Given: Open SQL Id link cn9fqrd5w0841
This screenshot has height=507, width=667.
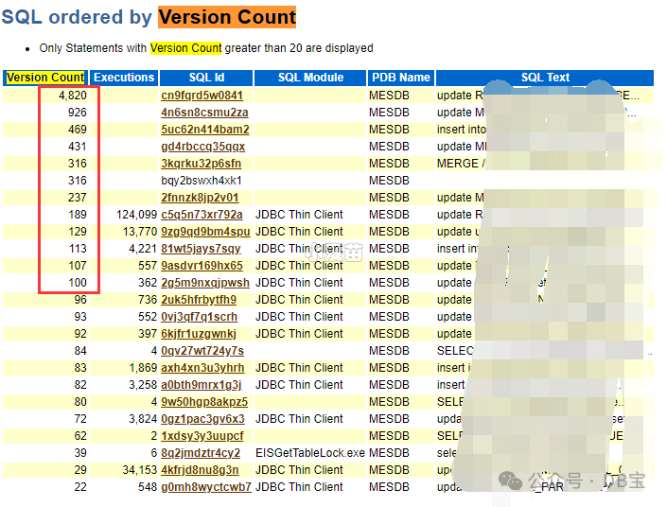Looking at the screenshot, I should 202,96.
